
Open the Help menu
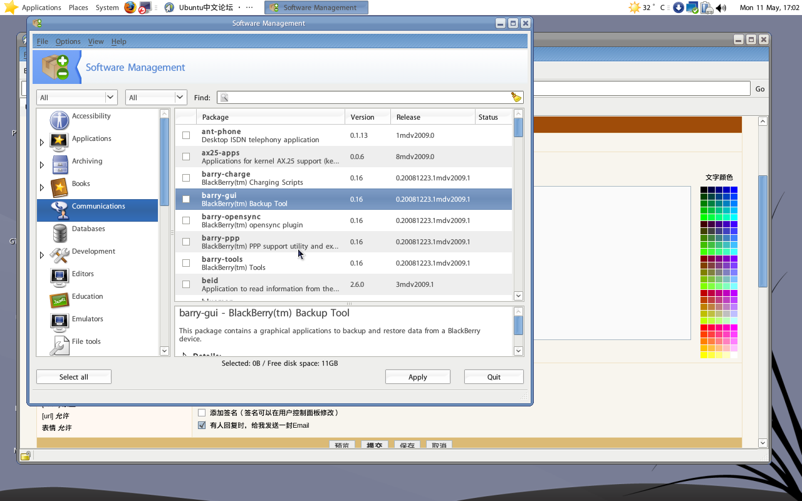(x=119, y=41)
